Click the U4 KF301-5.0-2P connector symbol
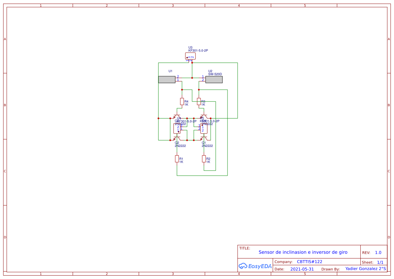The height and width of the screenshot is (279, 394). pos(177,129)
